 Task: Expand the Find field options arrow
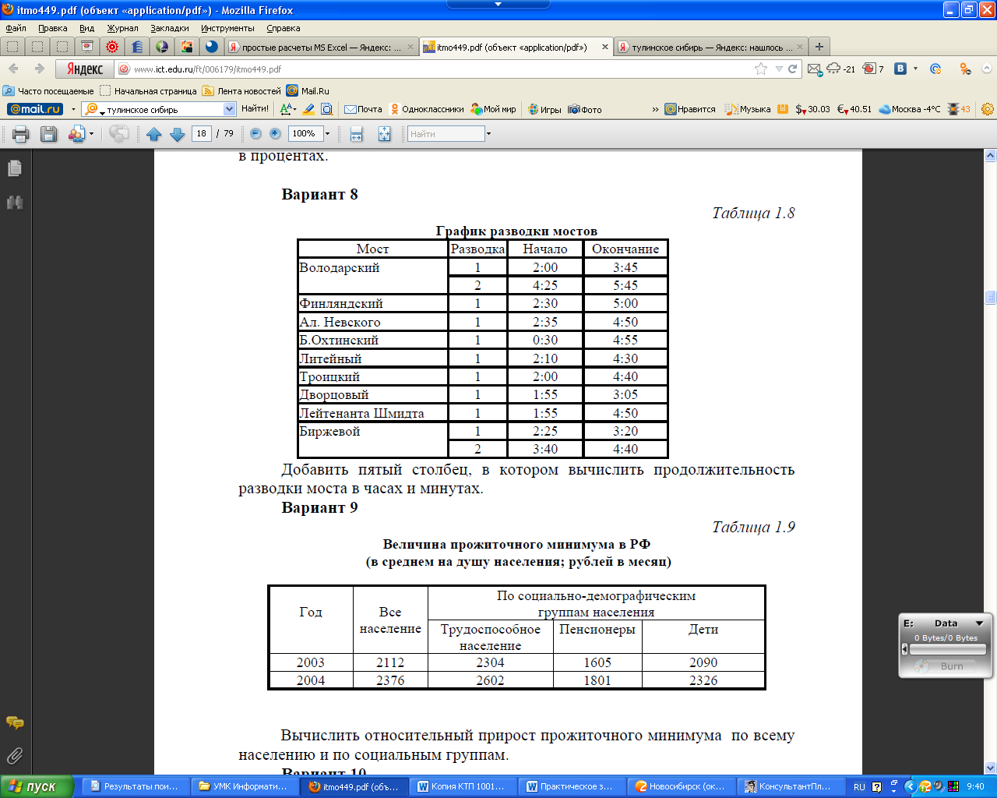488,134
